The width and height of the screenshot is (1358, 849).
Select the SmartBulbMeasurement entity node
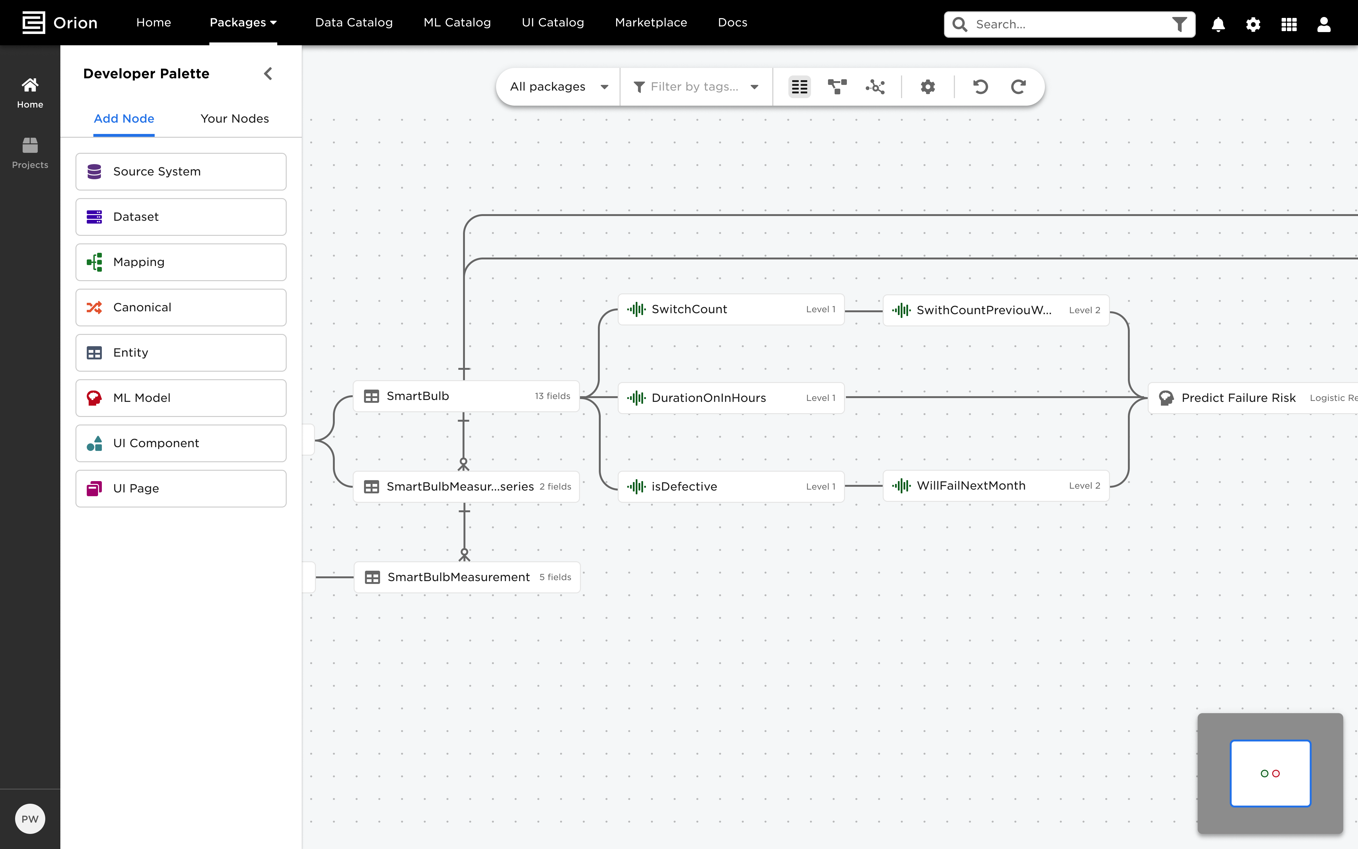pyautogui.click(x=467, y=577)
